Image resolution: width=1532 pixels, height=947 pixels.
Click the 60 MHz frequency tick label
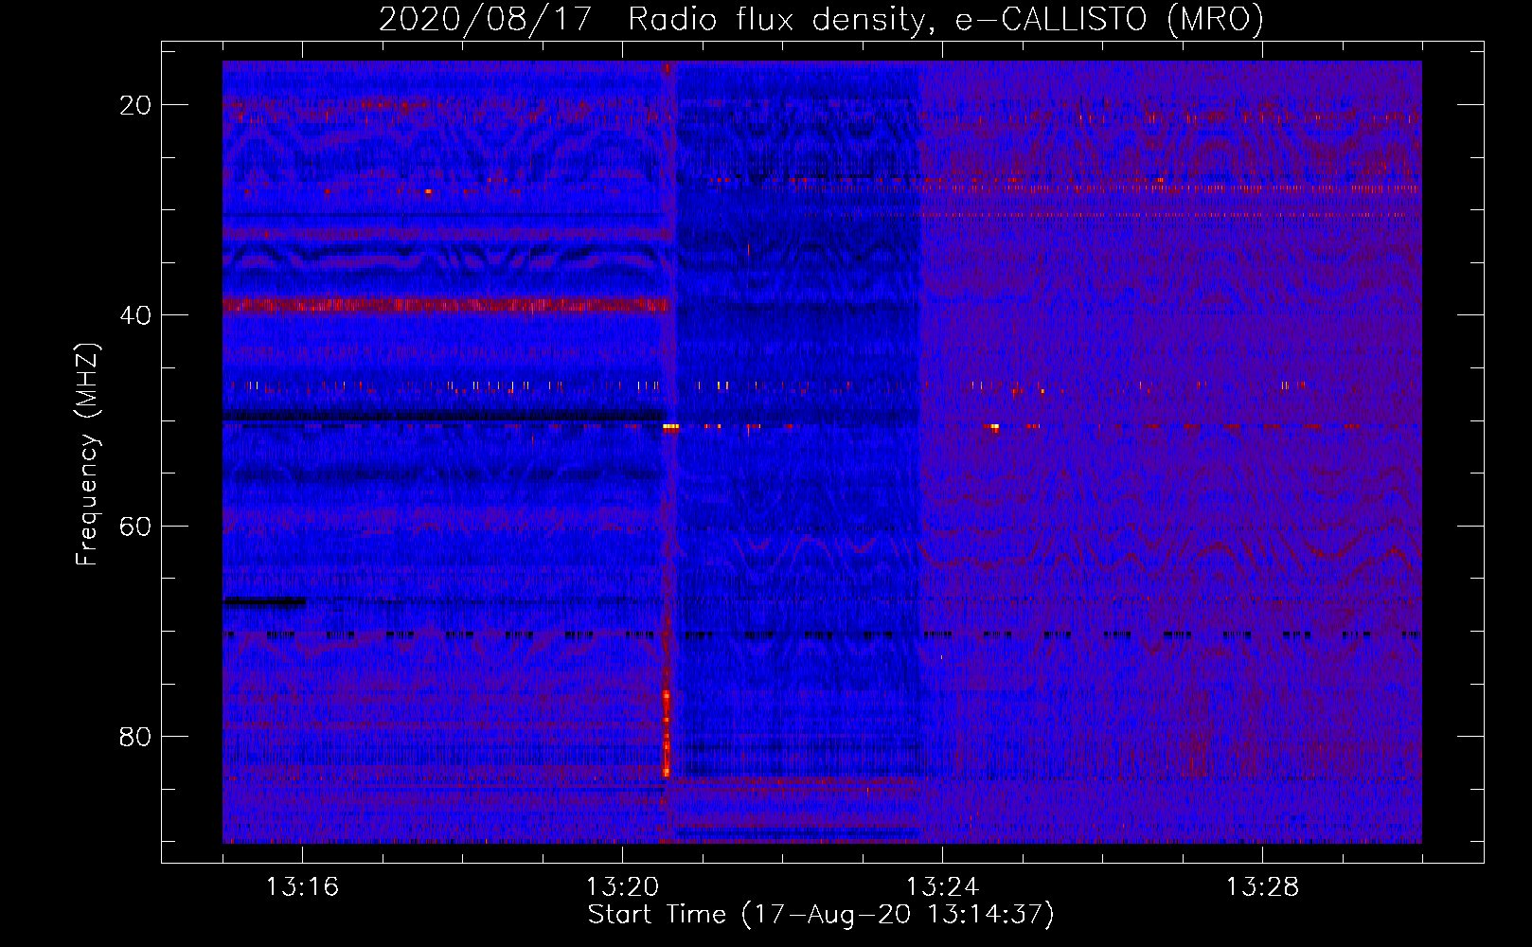135,526
